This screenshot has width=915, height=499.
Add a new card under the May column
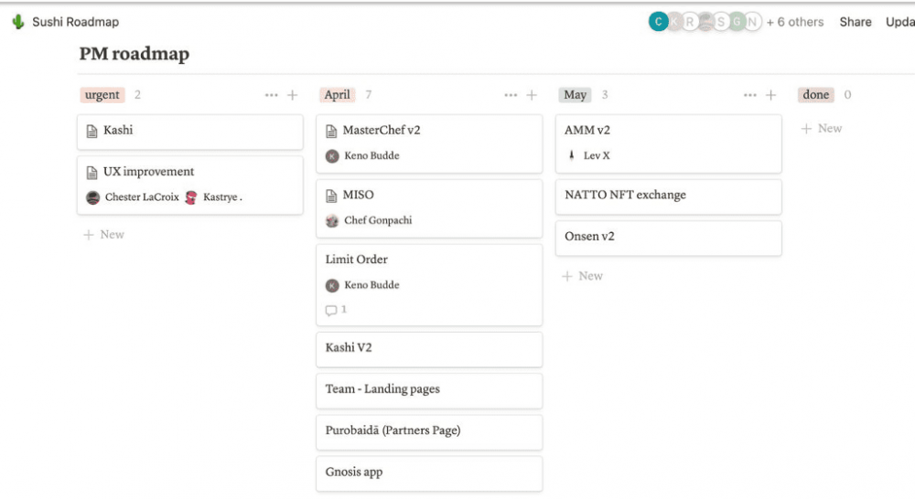[x=583, y=276]
